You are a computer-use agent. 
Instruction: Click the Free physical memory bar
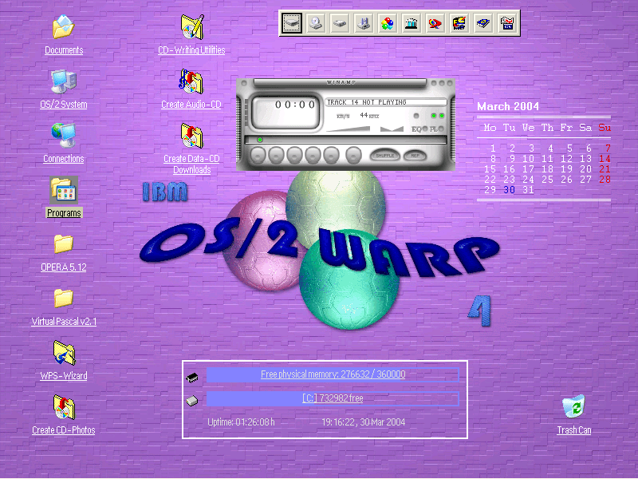(333, 374)
